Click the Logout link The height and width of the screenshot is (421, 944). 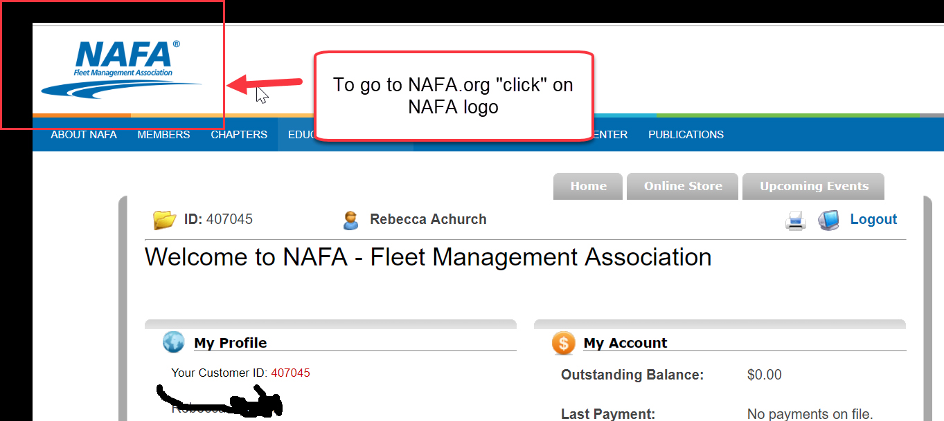(x=873, y=219)
